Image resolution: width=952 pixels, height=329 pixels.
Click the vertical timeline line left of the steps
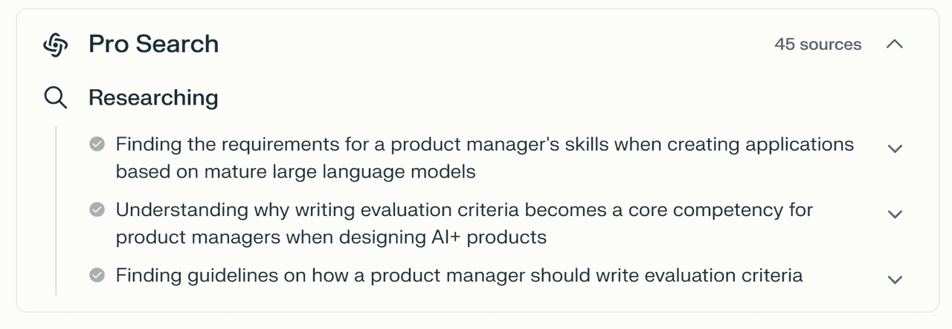pos(56,210)
